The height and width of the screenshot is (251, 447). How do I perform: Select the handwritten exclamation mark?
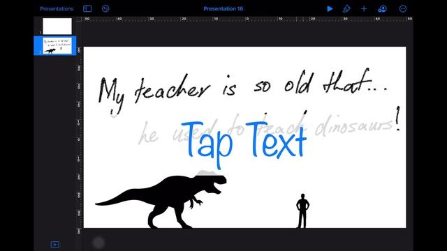click(398, 119)
